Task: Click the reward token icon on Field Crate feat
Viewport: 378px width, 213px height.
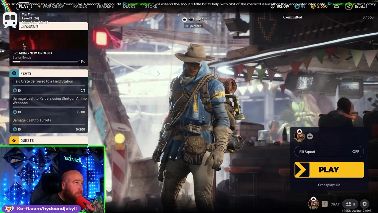Action: click(15, 91)
